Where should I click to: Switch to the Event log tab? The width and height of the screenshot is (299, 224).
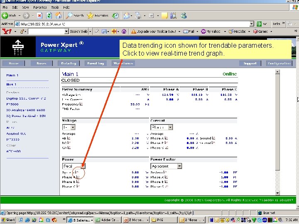[96, 63]
